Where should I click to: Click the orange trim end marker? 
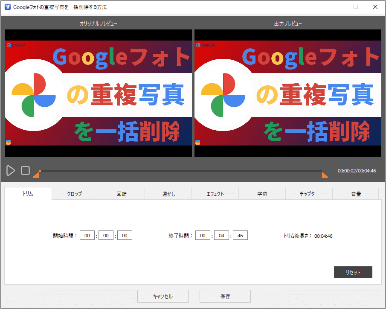point(325,174)
